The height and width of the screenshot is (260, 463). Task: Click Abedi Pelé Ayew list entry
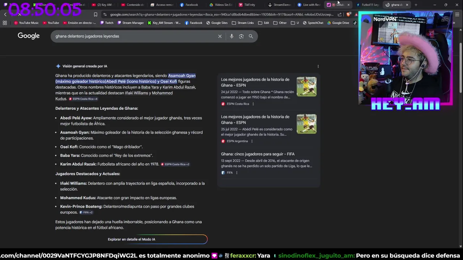point(131,121)
